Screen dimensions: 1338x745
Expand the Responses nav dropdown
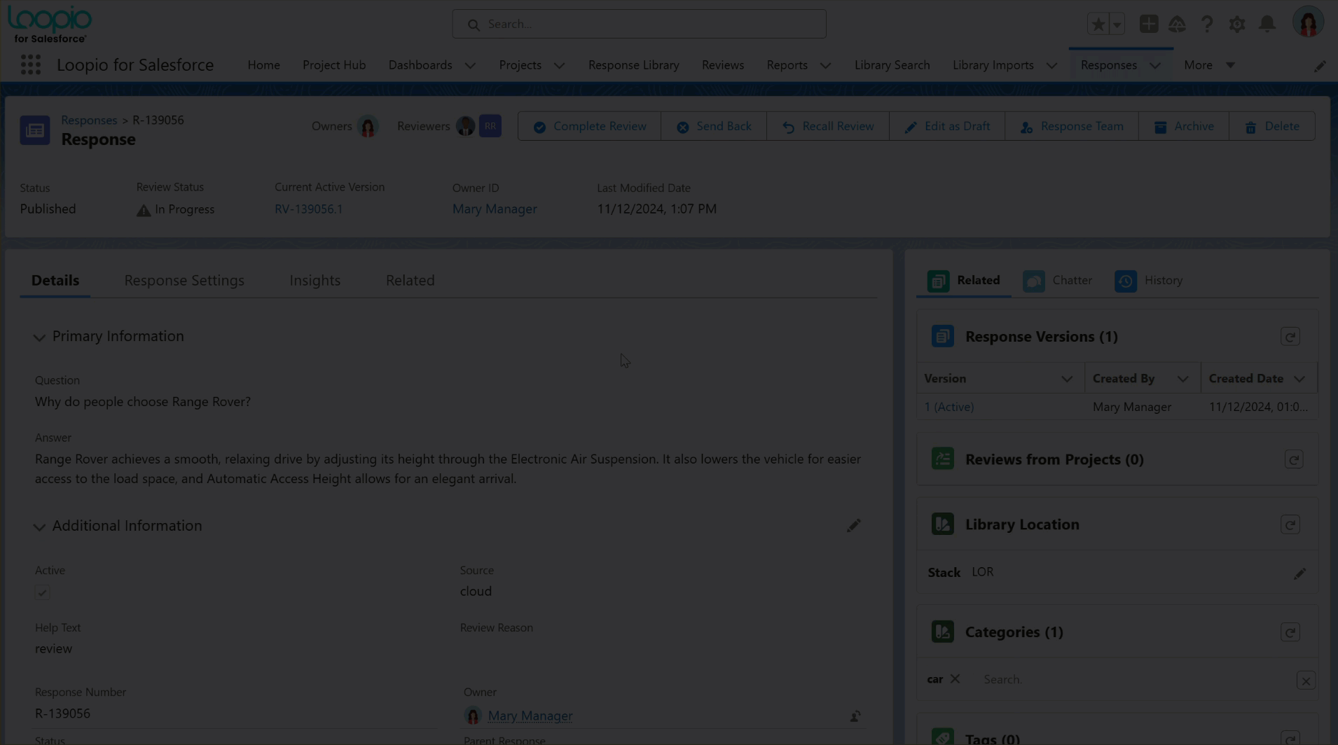(x=1155, y=66)
